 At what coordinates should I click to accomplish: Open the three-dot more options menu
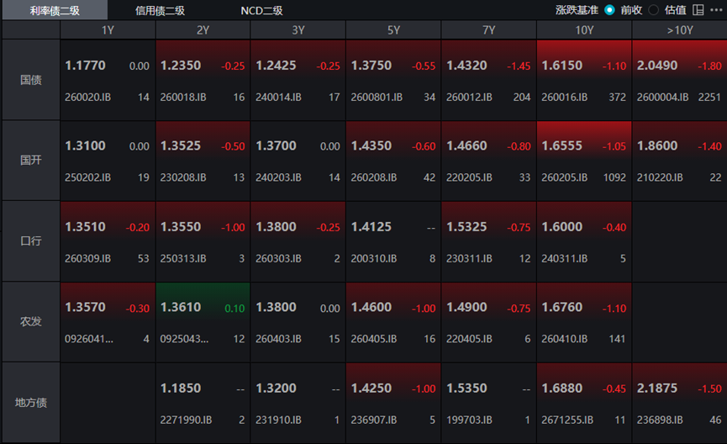[x=716, y=10]
